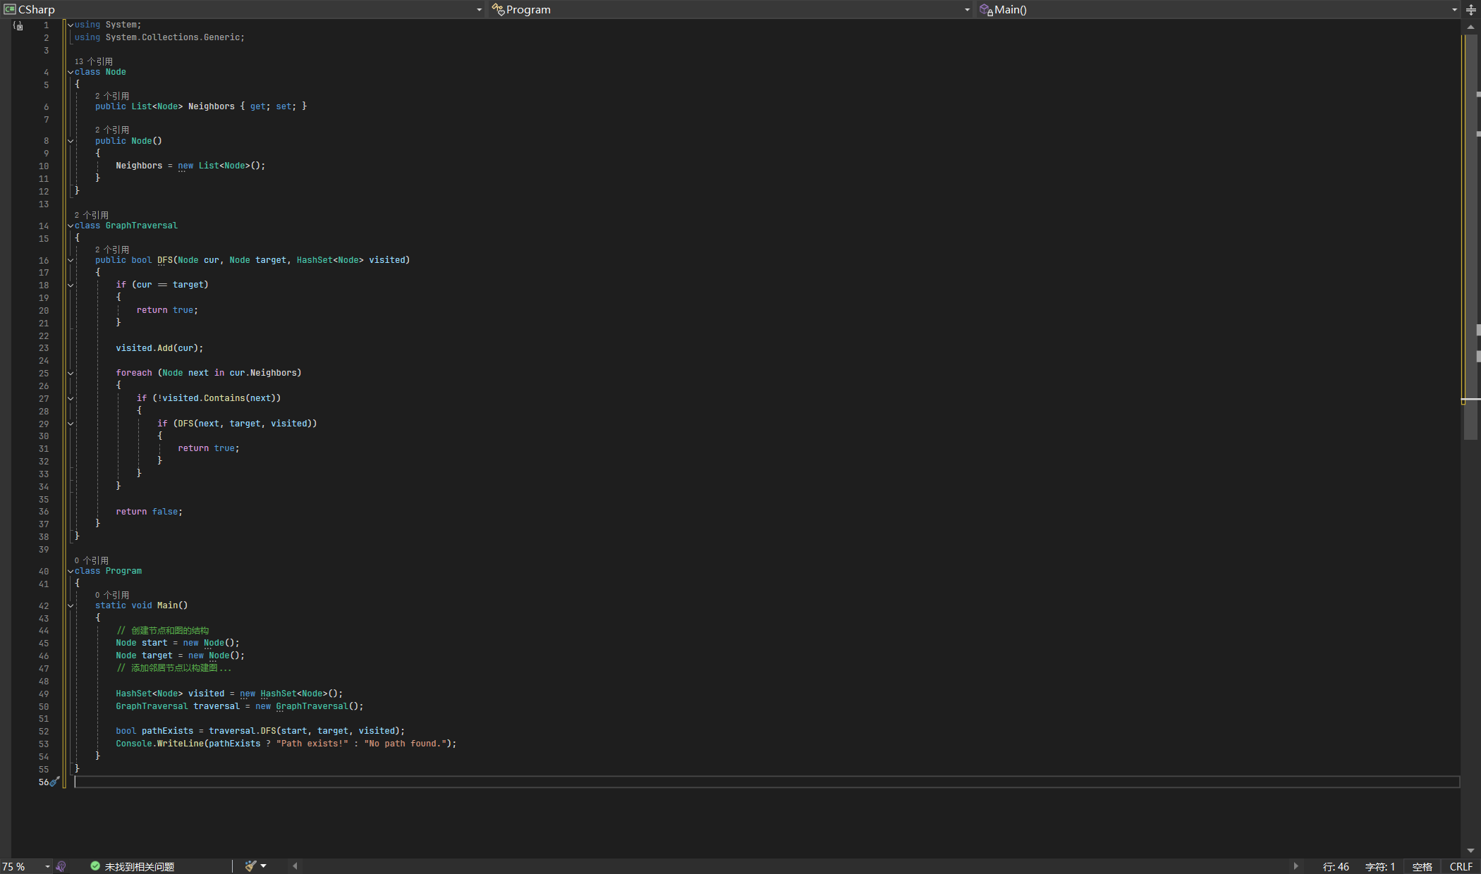Click the editor split window icon
Viewport: 1481px width, 874px height.
tap(1471, 10)
